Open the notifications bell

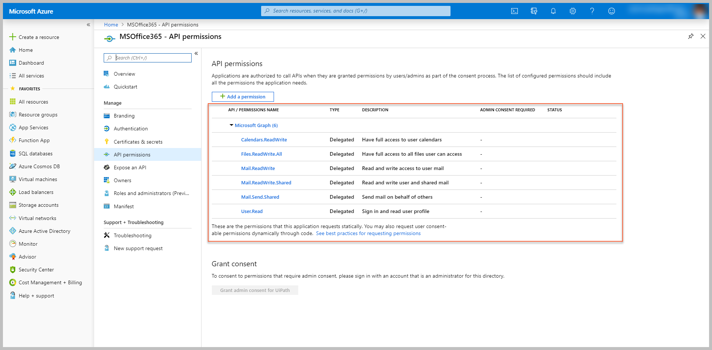[553, 11]
